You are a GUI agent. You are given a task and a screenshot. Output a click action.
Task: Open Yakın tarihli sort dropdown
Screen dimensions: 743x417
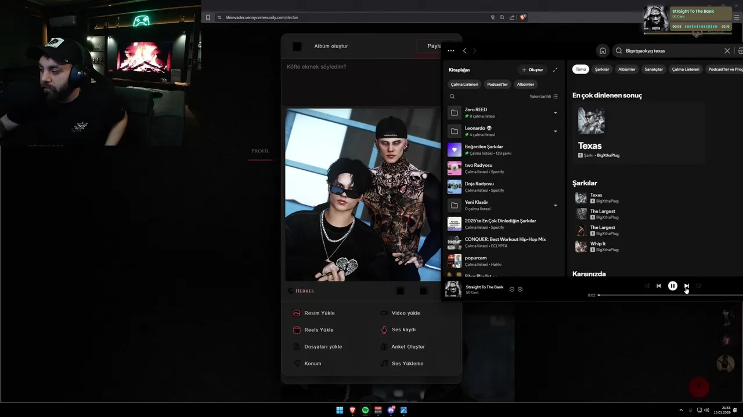[543, 97]
